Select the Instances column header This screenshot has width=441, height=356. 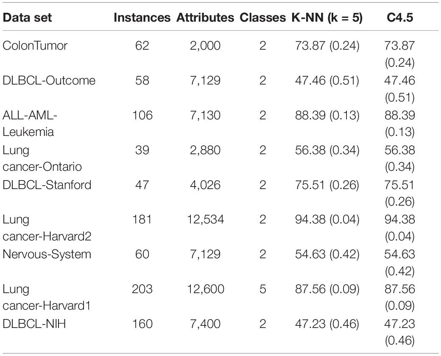point(142,17)
